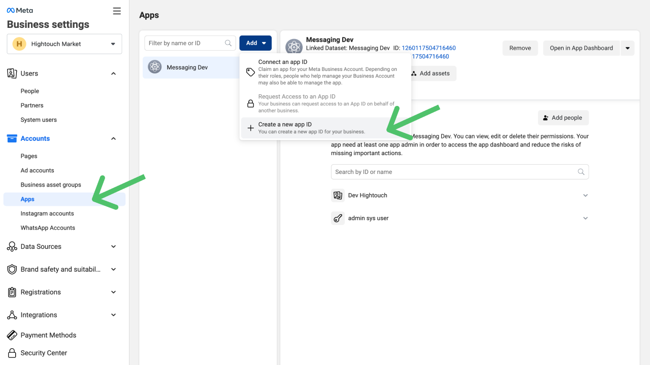Viewport: 650px width, 365px height.
Task: Click the Add people button
Action: click(x=563, y=118)
